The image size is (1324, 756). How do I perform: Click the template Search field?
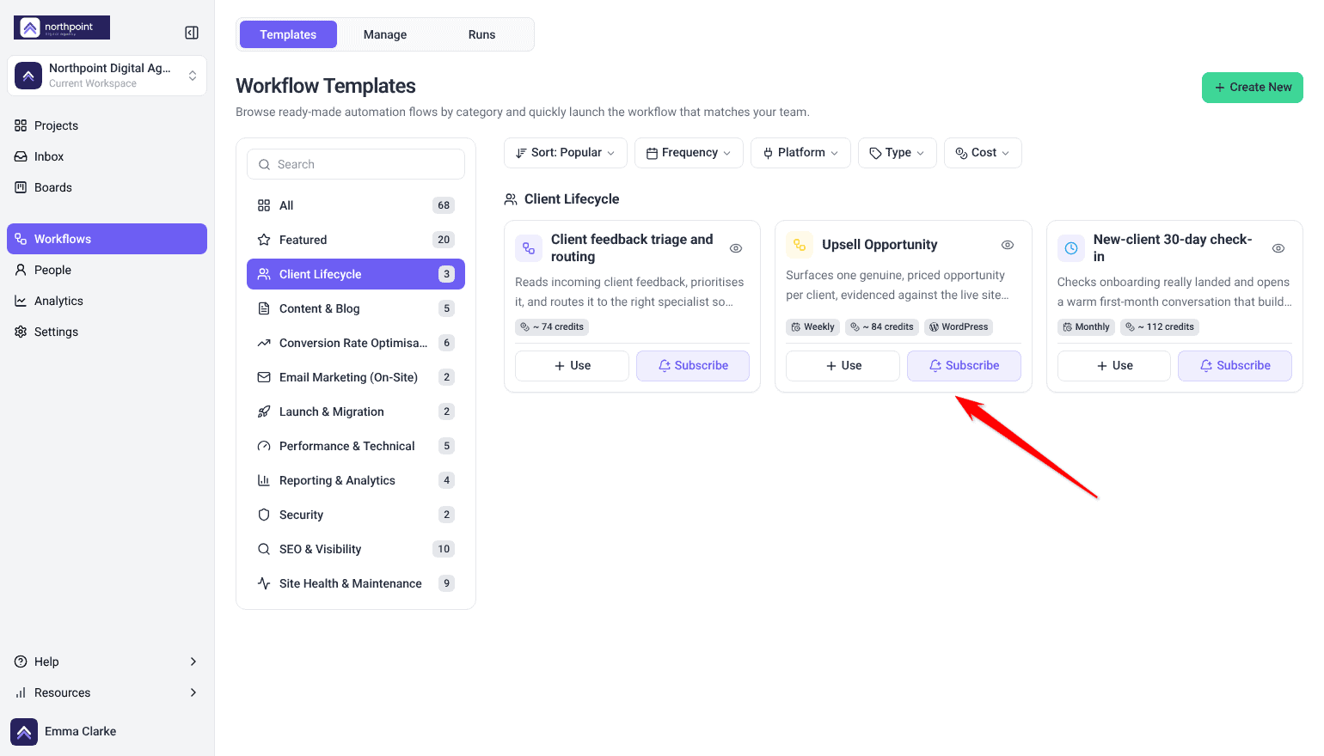tap(356, 164)
